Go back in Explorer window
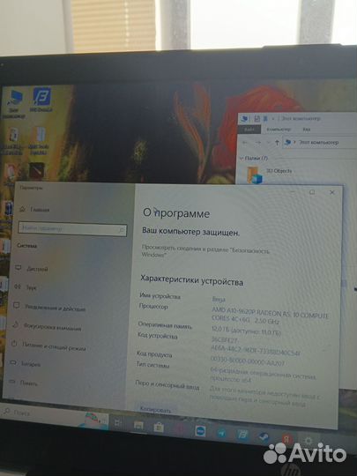357x476 pixels. point(245,143)
